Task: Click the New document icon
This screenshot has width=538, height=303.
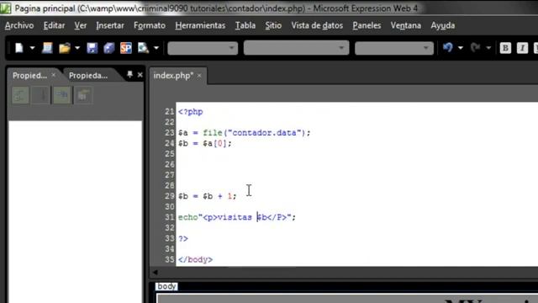Action: click(x=19, y=48)
